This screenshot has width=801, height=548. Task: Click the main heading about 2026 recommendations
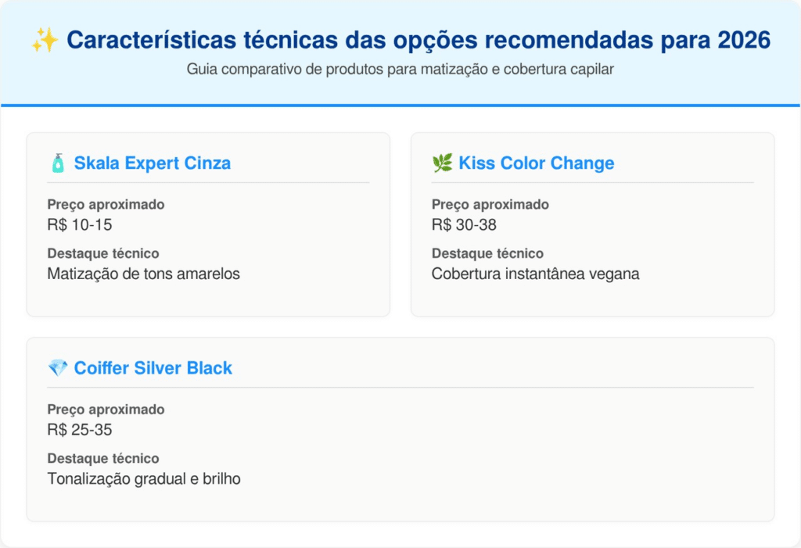pos(418,40)
